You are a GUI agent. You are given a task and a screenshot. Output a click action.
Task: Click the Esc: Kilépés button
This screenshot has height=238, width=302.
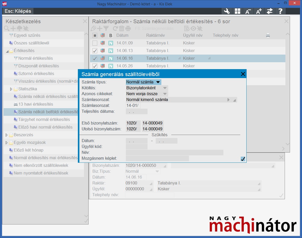click(x=18, y=11)
